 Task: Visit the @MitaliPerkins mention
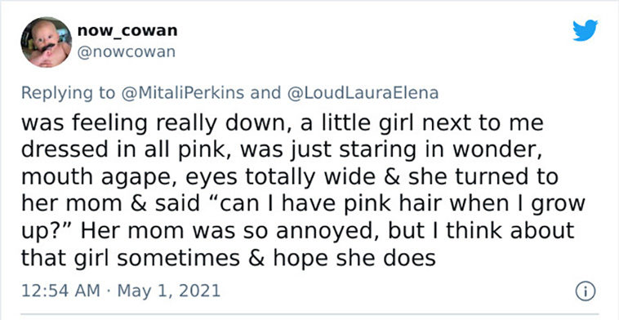tap(183, 93)
